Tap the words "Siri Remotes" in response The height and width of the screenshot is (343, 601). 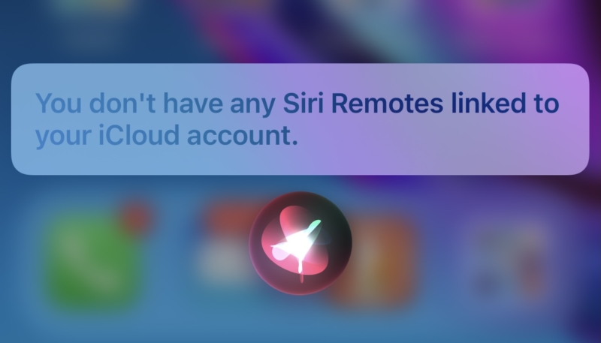coord(363,103)
